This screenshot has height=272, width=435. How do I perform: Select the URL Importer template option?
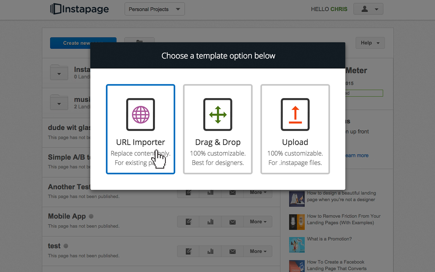[140, 129]
